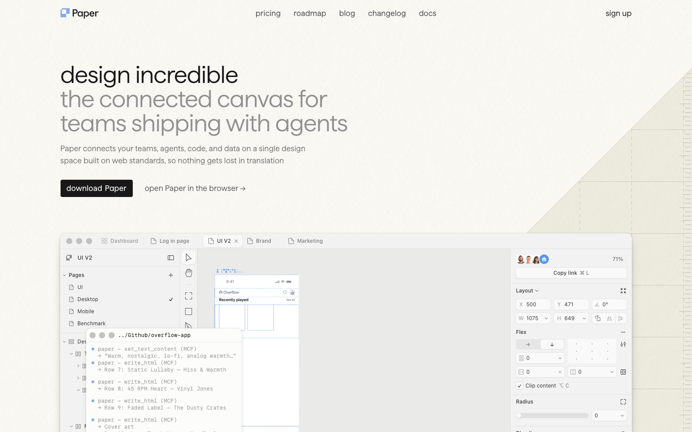Select the Hand pan tool
Image resolution: width=692 pixels, height=432 pixels.
point(189,273)
